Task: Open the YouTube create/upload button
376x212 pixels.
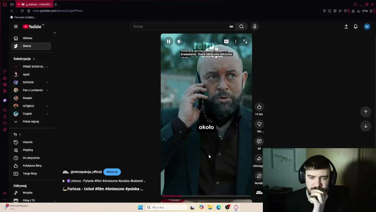Action: tap(346, 26)
